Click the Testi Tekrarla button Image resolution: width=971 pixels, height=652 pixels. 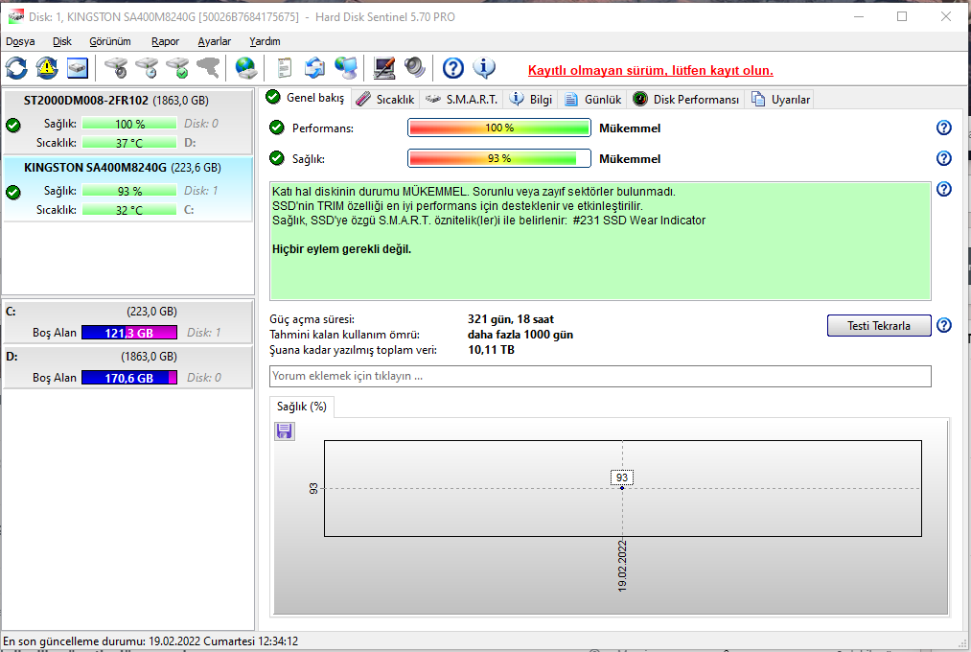point(879,326)
